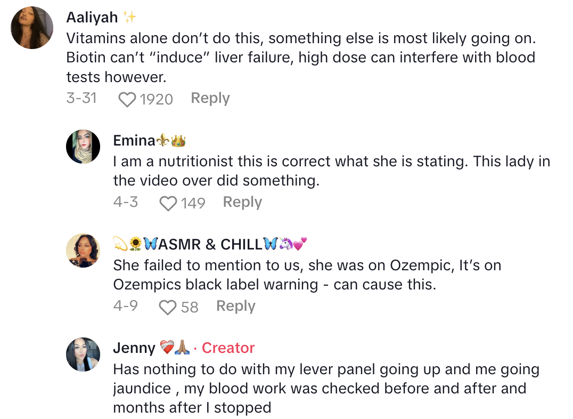Image resolution: width=573 pixels, height=419 pixels.
Task: Reply to Emina's comment
Action: (x=242, y=202)
